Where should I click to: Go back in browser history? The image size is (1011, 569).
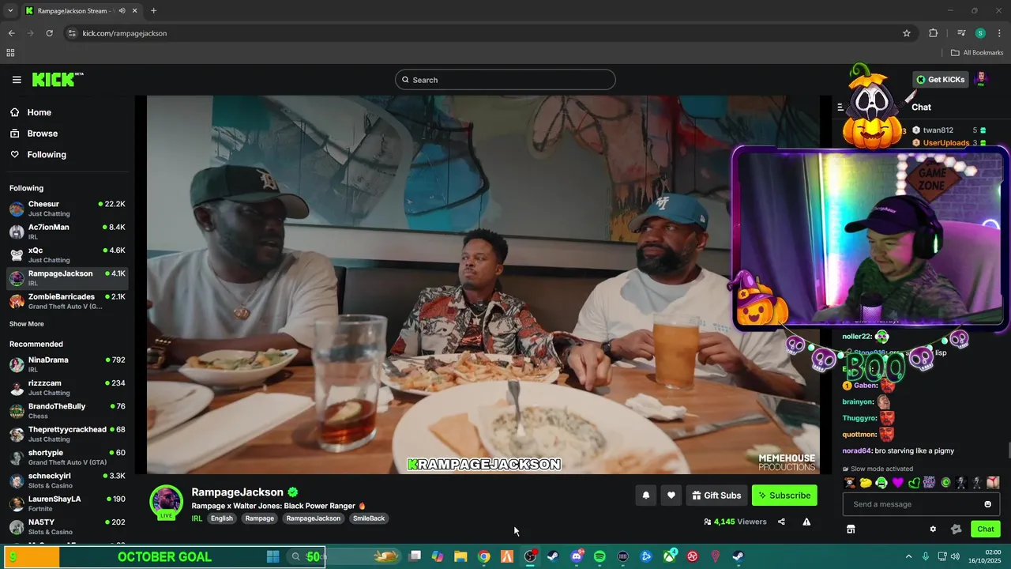point(11,33)
